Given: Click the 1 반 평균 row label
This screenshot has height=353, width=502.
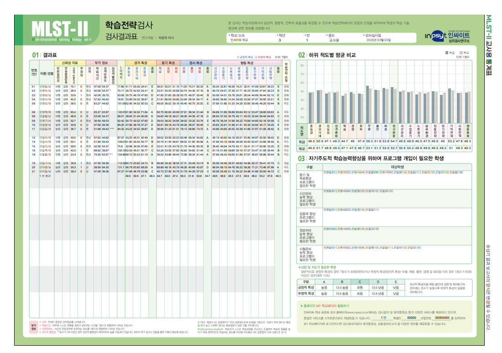Looking at the screenshot, I should 45,176.
